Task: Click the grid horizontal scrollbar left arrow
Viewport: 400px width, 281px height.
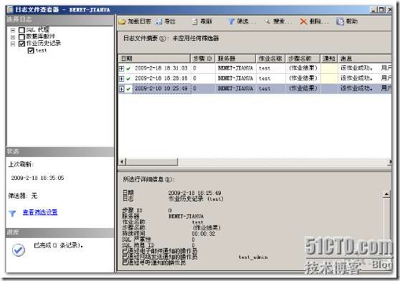Action: point(122,162)
